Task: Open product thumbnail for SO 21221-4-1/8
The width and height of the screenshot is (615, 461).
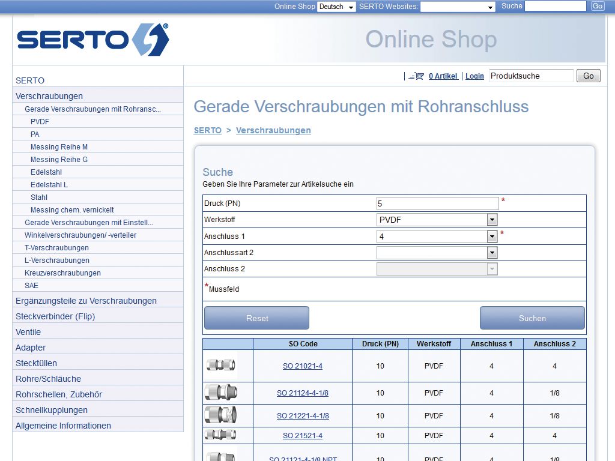Action: 221,415
